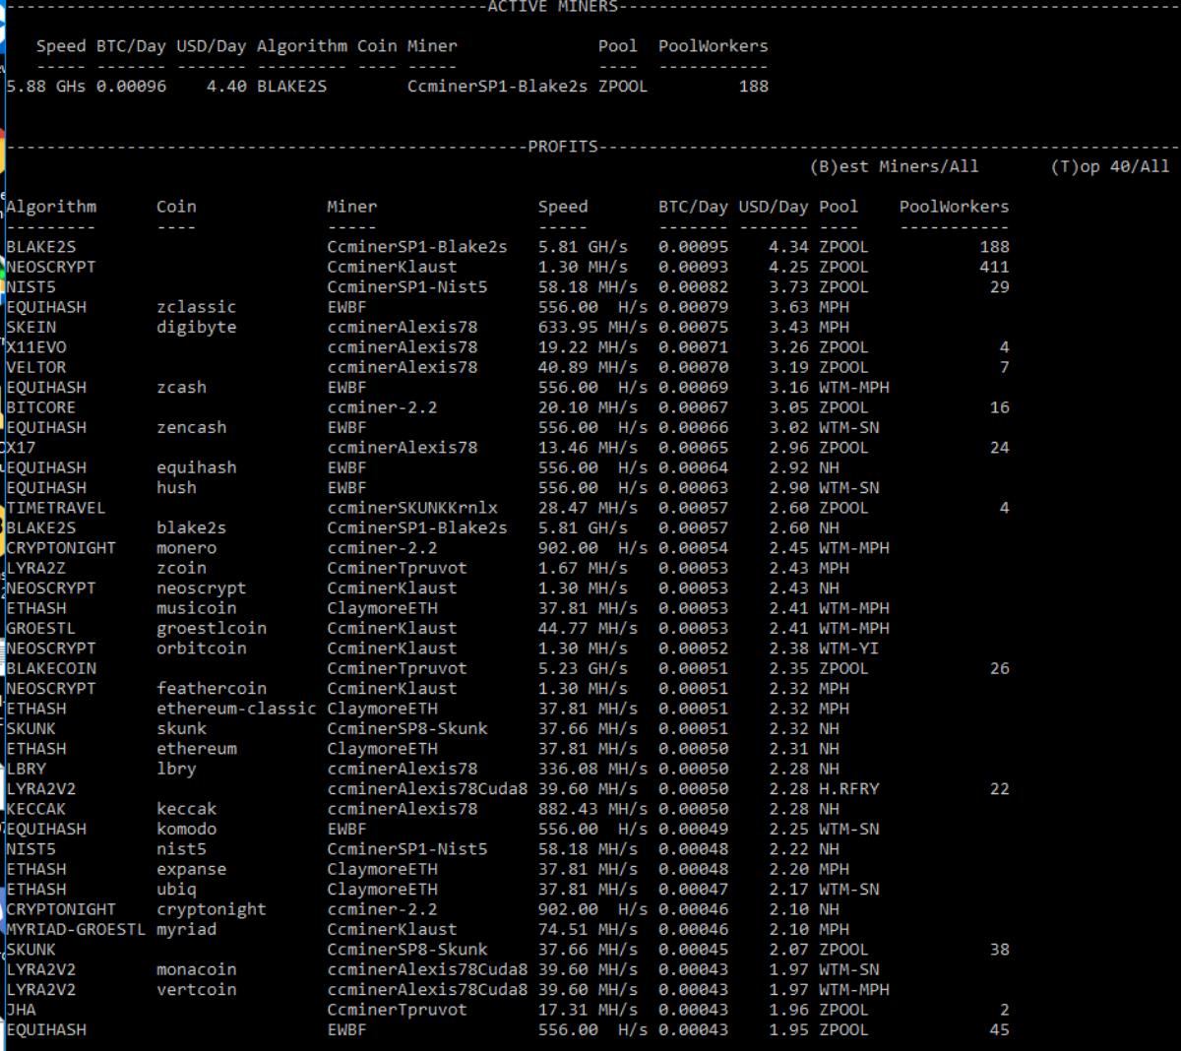Click the skunk coin name
Screen dimensions: 1181x1051
(x=181, y=729)
